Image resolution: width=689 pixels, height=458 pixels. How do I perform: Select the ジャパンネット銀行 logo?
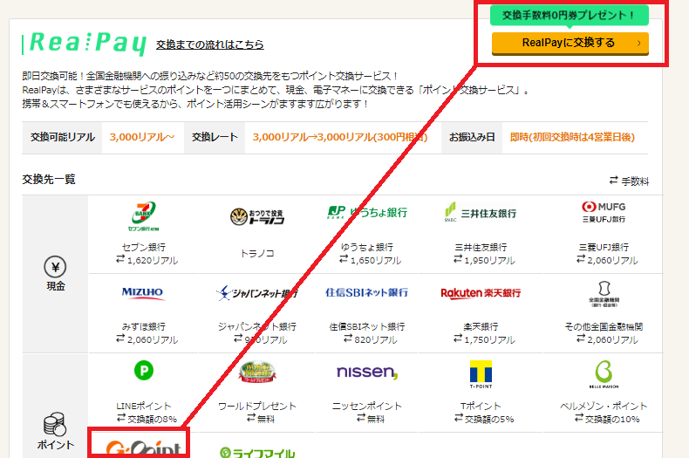coord(257,293)
